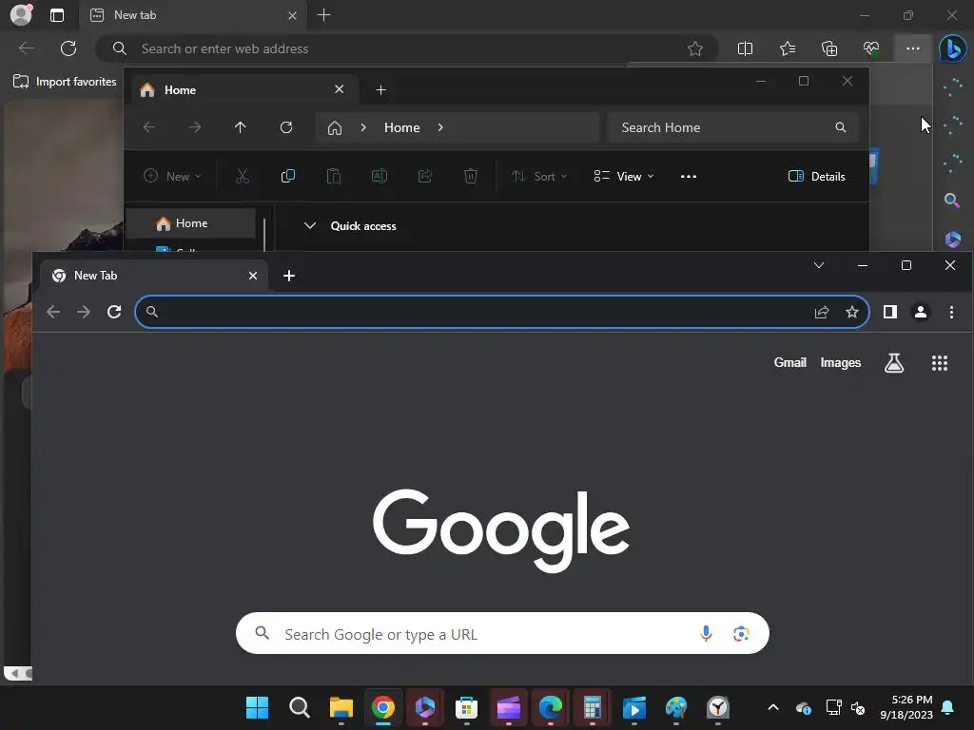The height and width of the screenshot is (730, 974).
Task: Open a new tab in Edge
Action: tap(323, 15)
